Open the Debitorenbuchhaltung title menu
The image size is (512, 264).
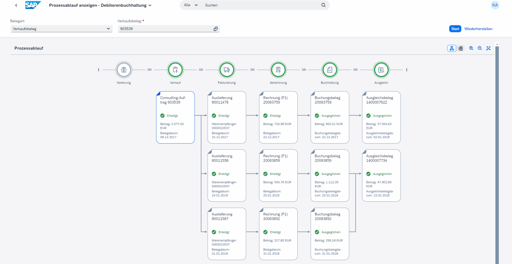149,5
